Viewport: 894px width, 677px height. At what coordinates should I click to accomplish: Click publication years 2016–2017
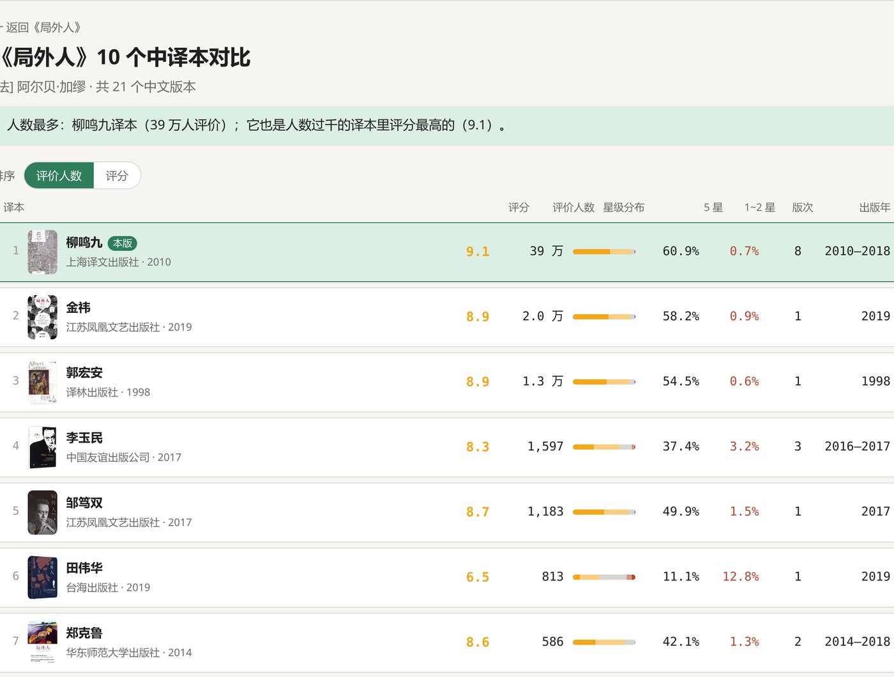pyautogui.click(x=857, y=446)
